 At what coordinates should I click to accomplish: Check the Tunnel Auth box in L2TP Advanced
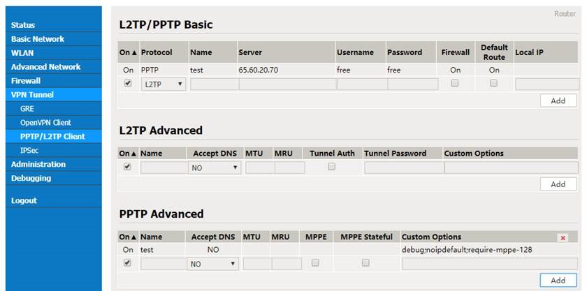click(331, 167)
